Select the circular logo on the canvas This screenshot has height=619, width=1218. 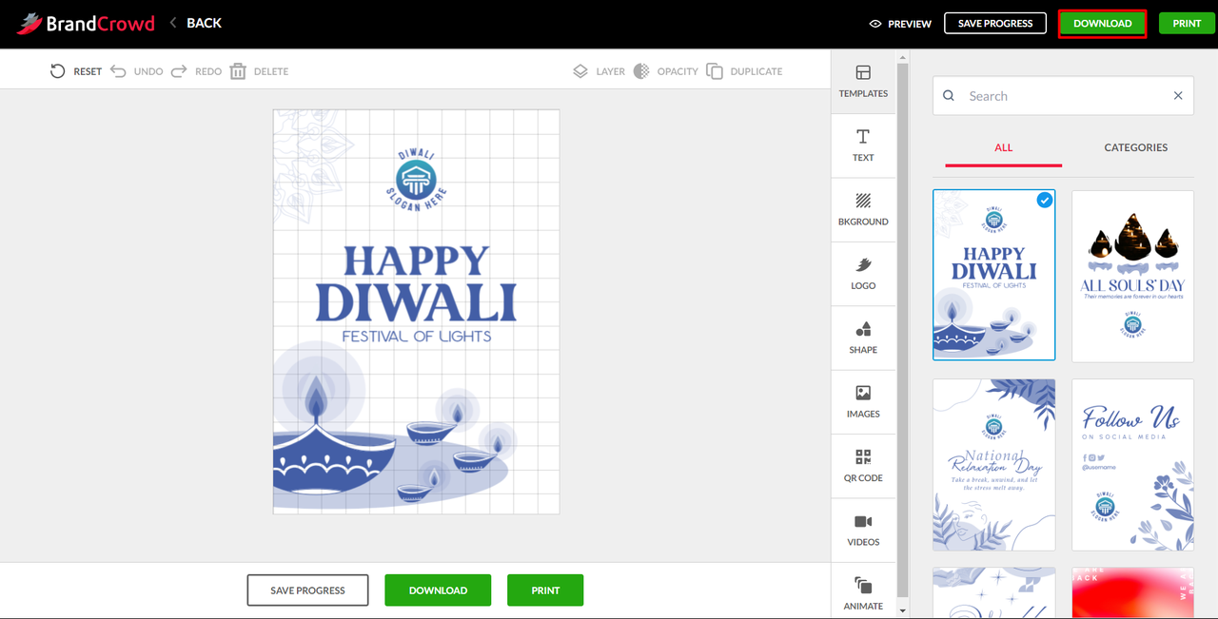pos(416,180)
